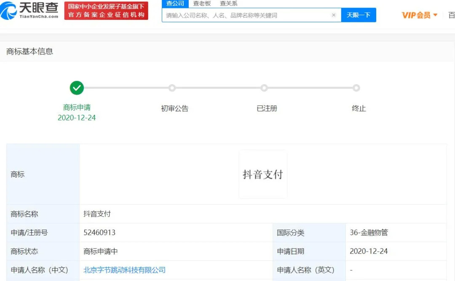Click the red official credit agency banner

coord(106,11)
